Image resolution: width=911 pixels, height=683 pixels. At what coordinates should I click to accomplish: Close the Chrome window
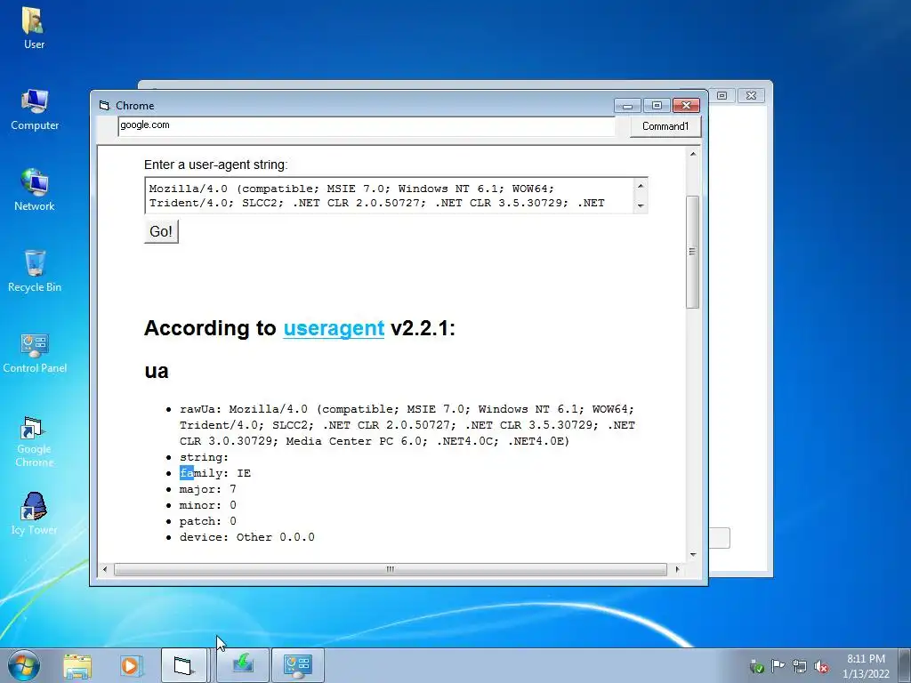click(x=686, y=105)
